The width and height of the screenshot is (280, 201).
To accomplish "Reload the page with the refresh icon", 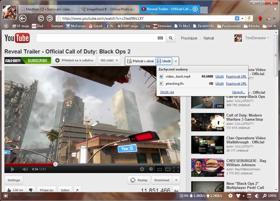I will (x=41, y=18).
